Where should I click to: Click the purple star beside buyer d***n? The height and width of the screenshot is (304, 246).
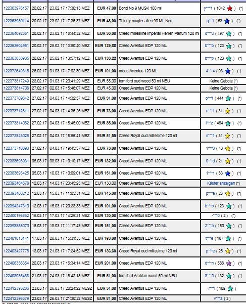click(x=229, y=264)
